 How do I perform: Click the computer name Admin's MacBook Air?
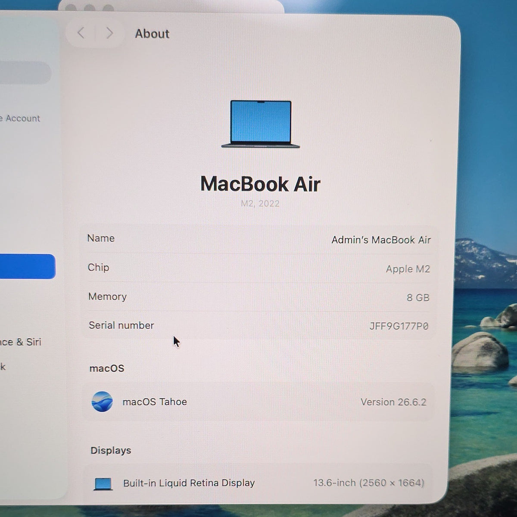[x=381, y=240]
